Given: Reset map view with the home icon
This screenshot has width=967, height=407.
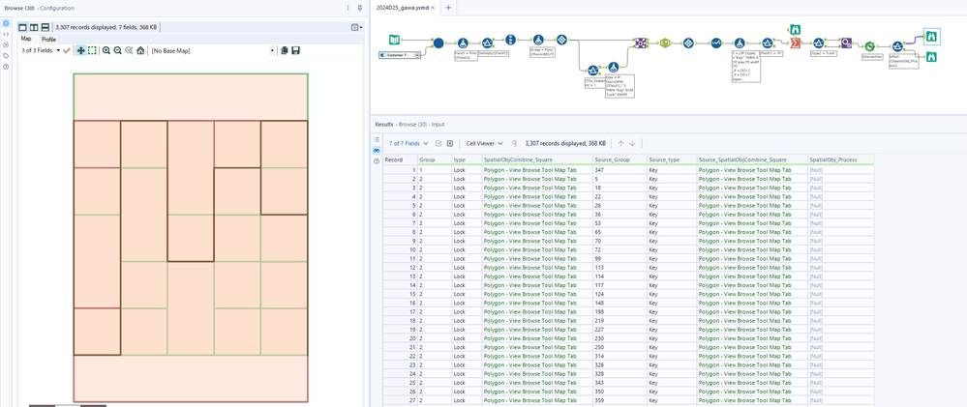Looking at the screenshot, I should click(x=140, y=50).
